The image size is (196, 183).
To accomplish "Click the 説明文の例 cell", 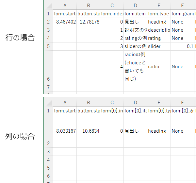I will 135,30.
